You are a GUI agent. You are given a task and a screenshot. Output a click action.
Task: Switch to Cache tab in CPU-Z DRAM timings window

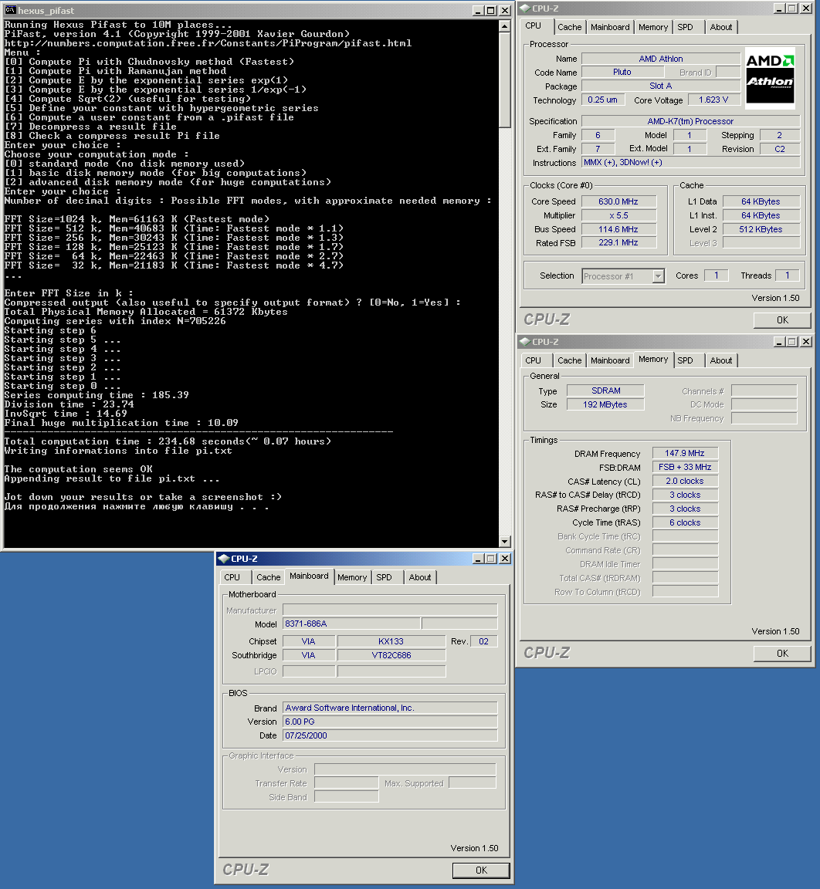coord(569,360)
